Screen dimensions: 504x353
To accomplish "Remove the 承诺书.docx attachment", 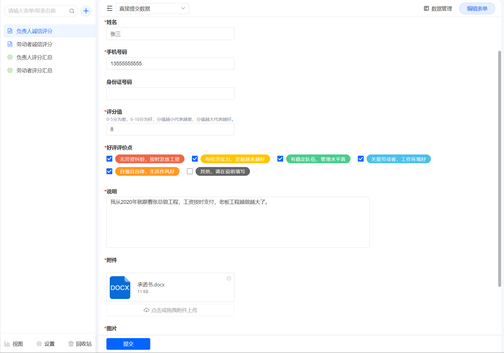I will coord(229,278).
